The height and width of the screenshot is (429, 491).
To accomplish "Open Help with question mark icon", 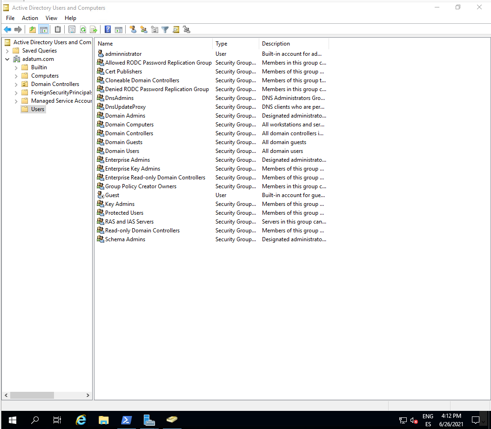I will tap(108, 30).
